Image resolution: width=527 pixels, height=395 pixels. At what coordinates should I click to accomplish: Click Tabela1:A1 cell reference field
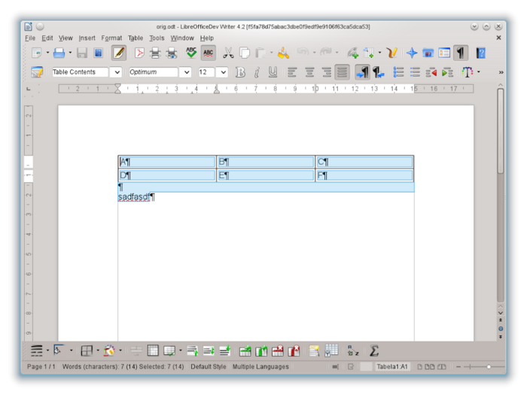pyautogui.click(x=392, y=366)
